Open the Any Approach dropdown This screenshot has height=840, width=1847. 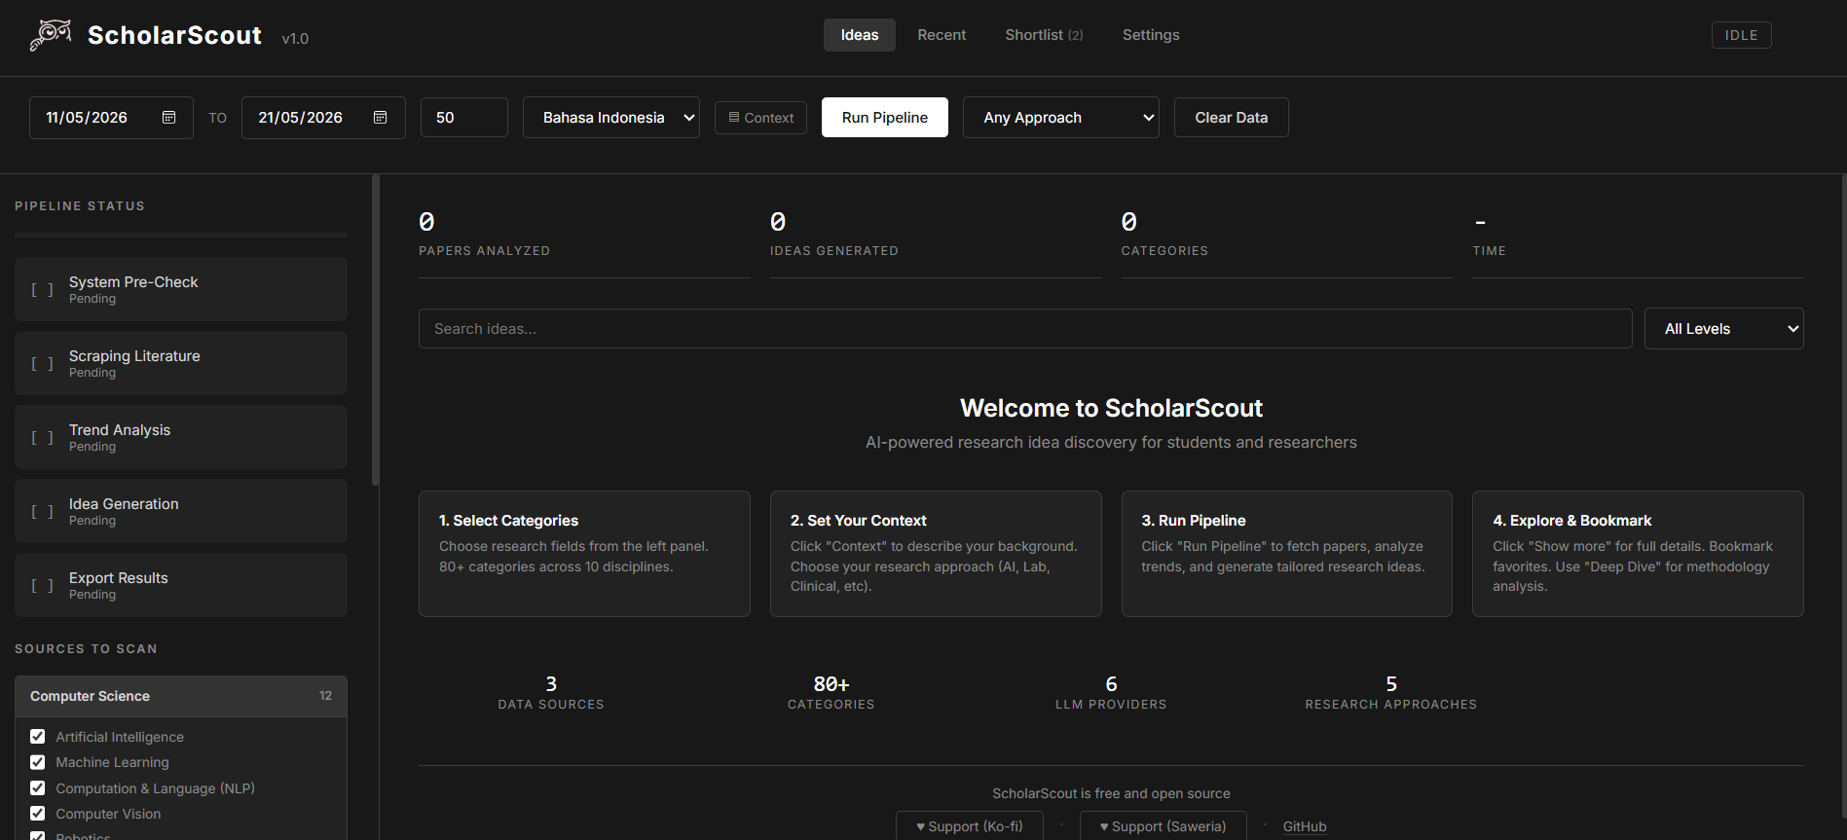[1061, 118]
